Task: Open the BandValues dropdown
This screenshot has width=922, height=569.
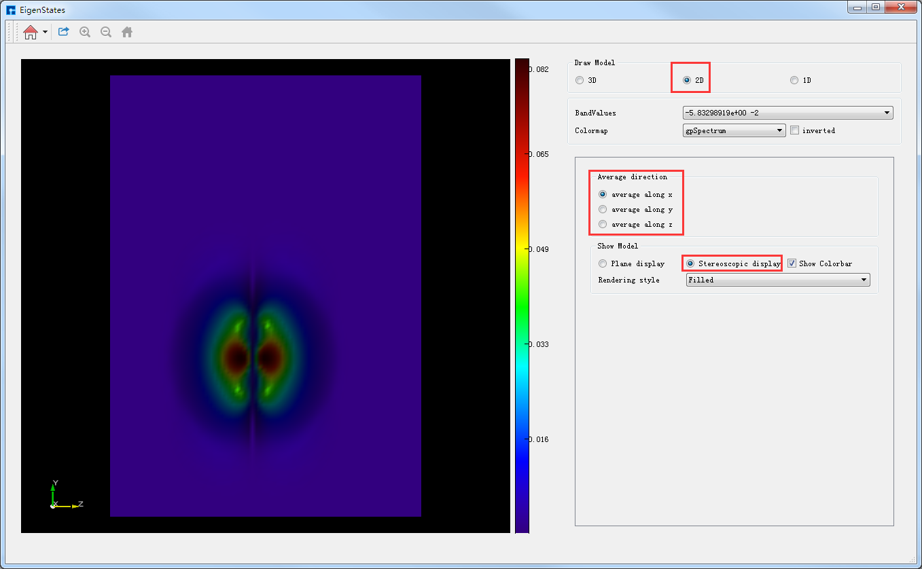Action: pos(787,113)
